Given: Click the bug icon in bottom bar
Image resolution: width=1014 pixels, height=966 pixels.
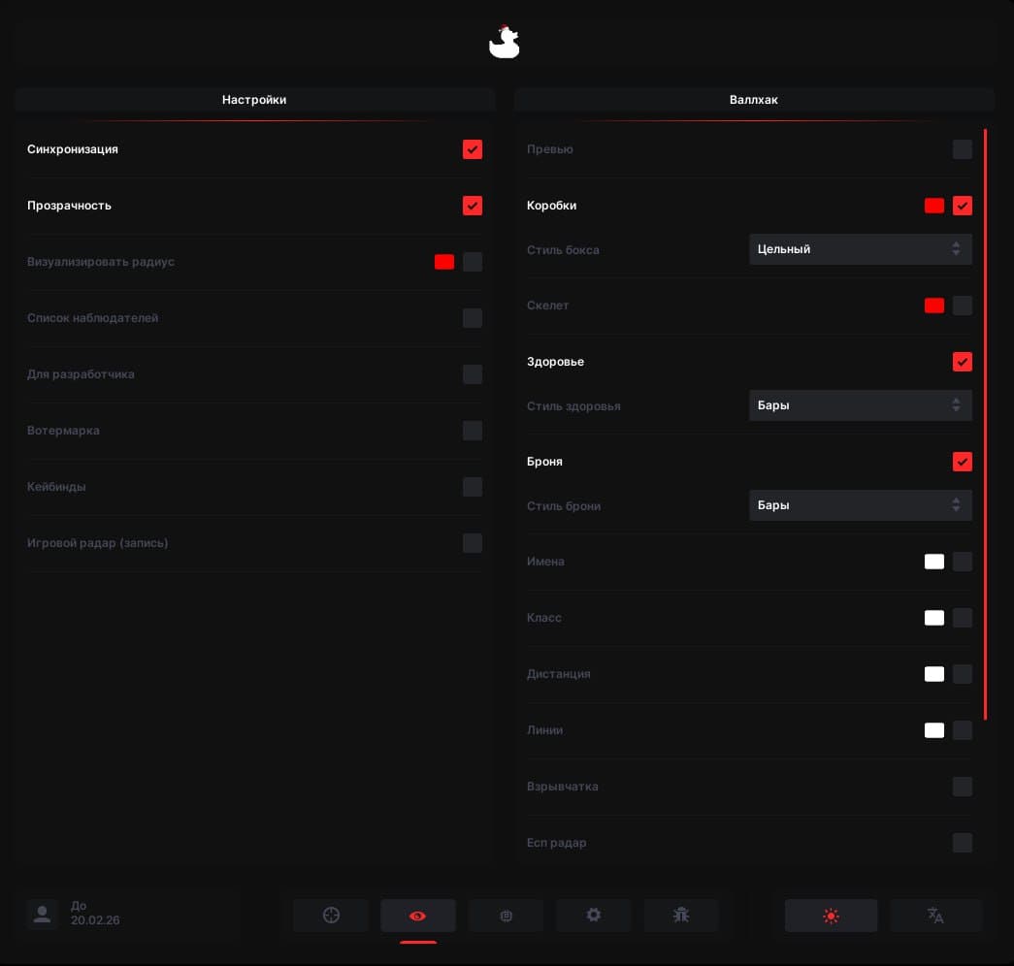Looking at the screenshot, I should pos(681,916).
